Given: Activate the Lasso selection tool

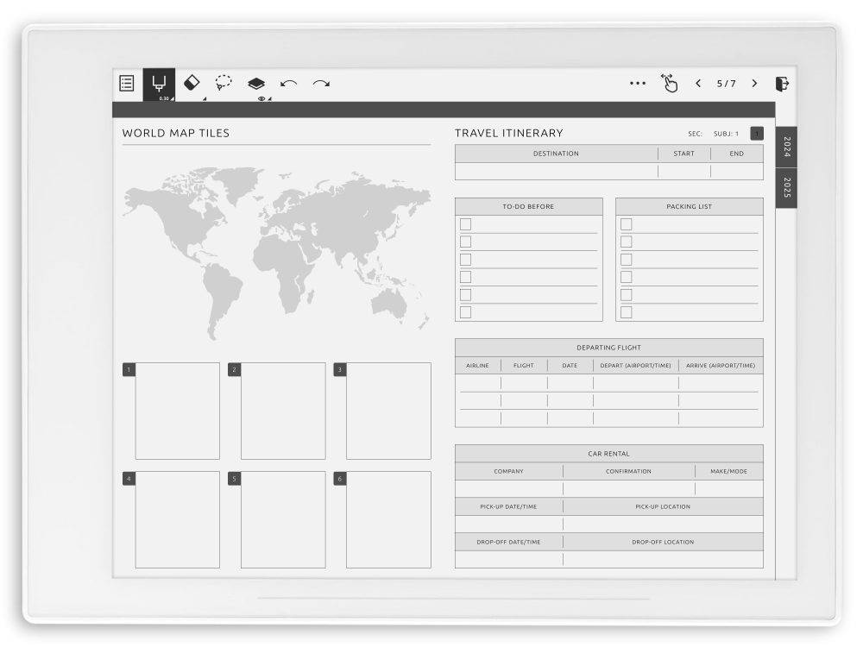Looking at the screenshot, I should pos(223,82).
